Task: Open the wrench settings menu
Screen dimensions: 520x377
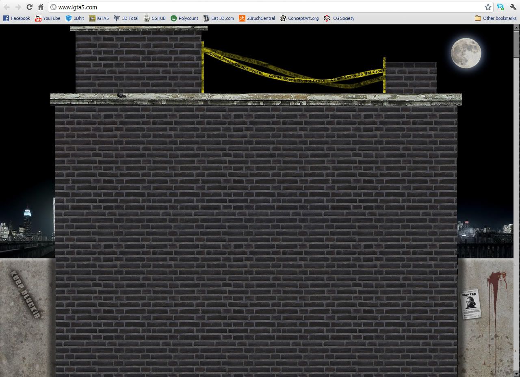Action: [513, 7]
